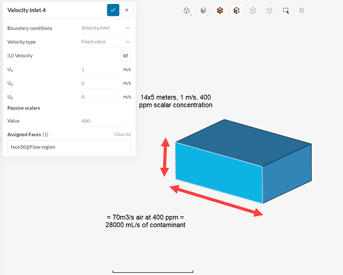Select the dark top face of the box
Screen dimensions: 343x275
click(244, 142)
